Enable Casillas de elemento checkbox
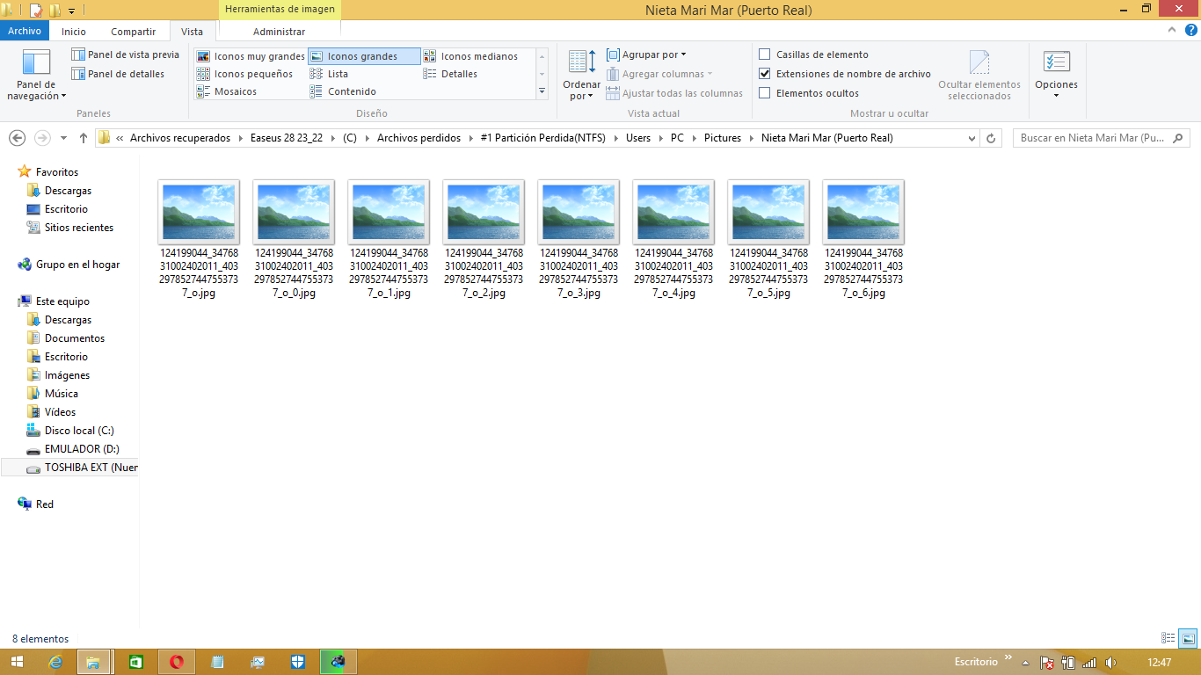1201x675 pixels. [765, 54]
